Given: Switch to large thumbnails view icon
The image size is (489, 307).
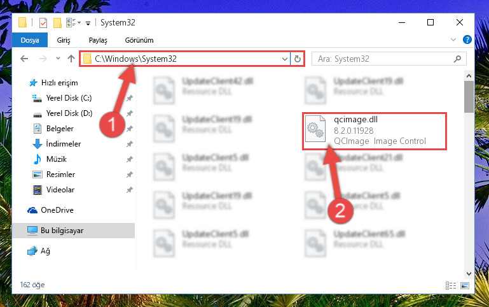Looking at the screenshot, I should point(465,285).
